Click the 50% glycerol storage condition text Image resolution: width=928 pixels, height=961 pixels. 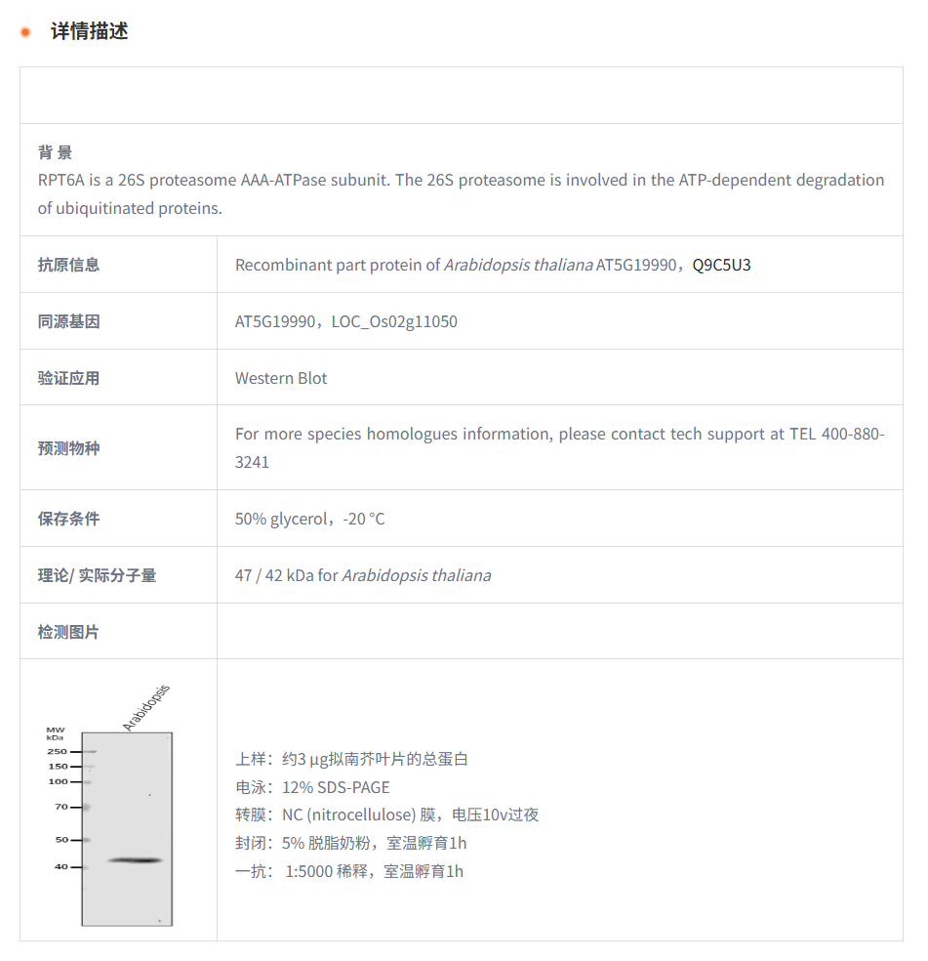[309, 519]
